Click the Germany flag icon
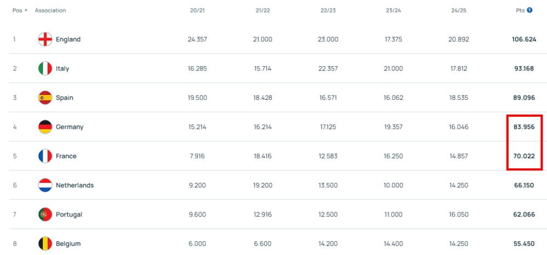Viewport: 547px width, 255px height. click(45, 127)
